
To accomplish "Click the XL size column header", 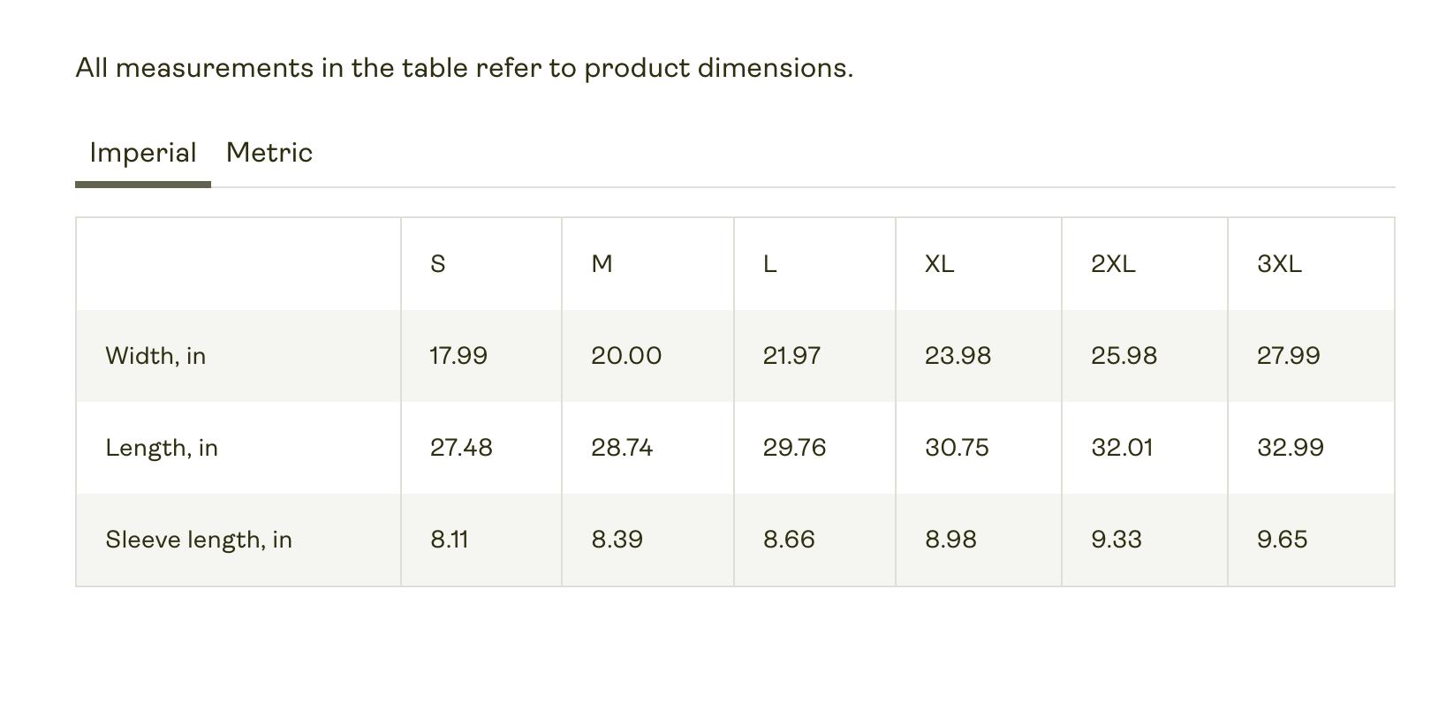I will point(939,264).
